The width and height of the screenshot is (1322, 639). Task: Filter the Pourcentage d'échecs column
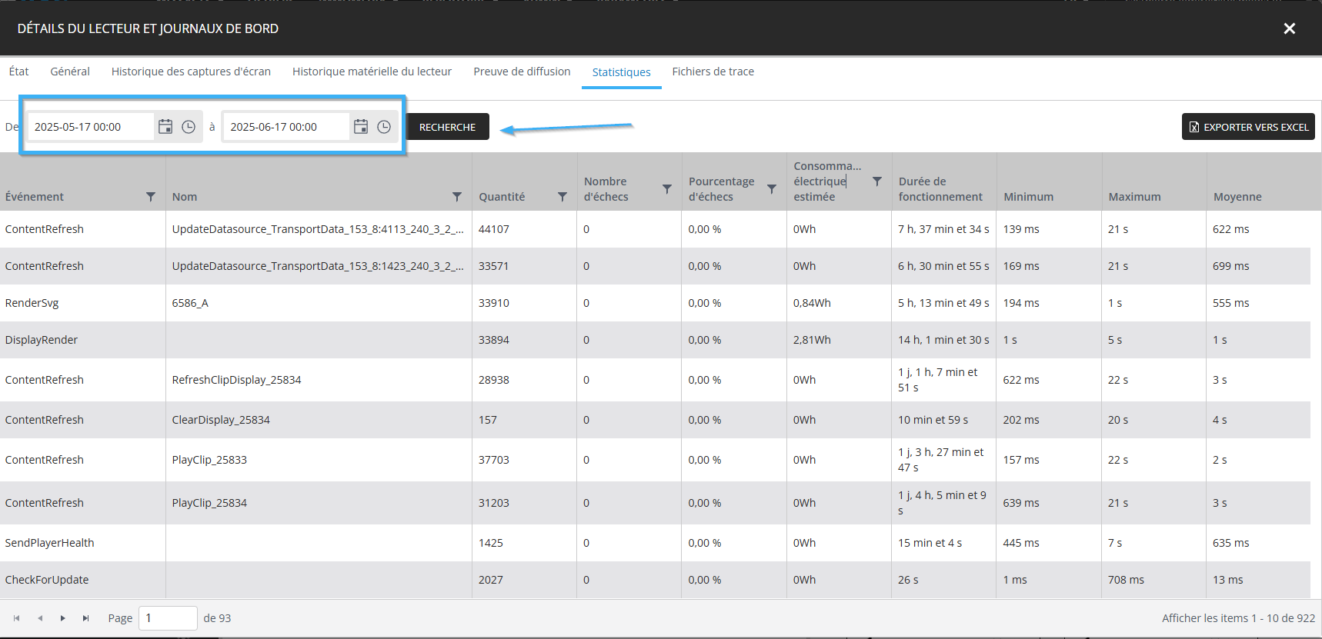(772, 189)
